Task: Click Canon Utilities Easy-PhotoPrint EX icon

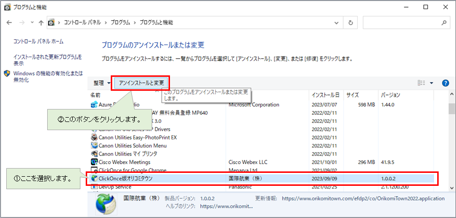Action: [94, 137]
